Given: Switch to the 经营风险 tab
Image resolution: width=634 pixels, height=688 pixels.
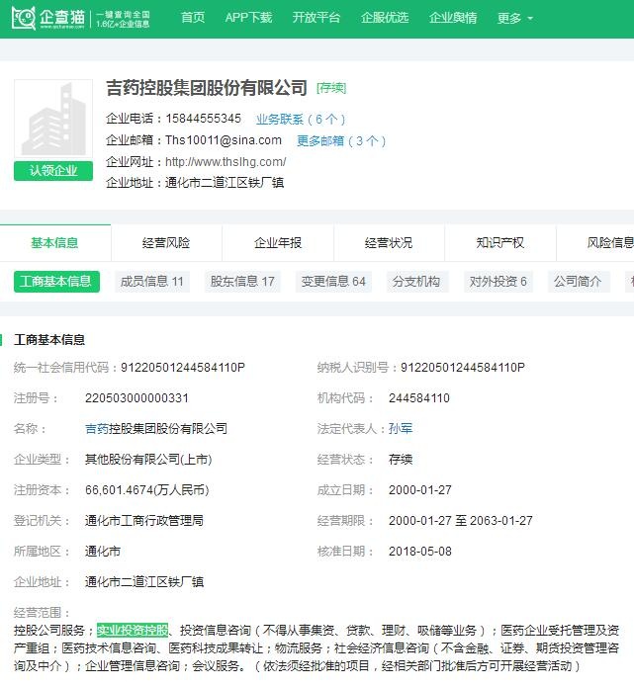Looking at the screenshot, I should pyautogui.click(x=166, y=243).
